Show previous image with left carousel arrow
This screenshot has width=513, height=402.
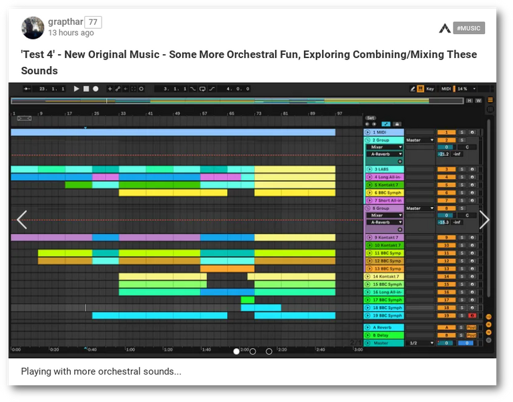(22, 220)
